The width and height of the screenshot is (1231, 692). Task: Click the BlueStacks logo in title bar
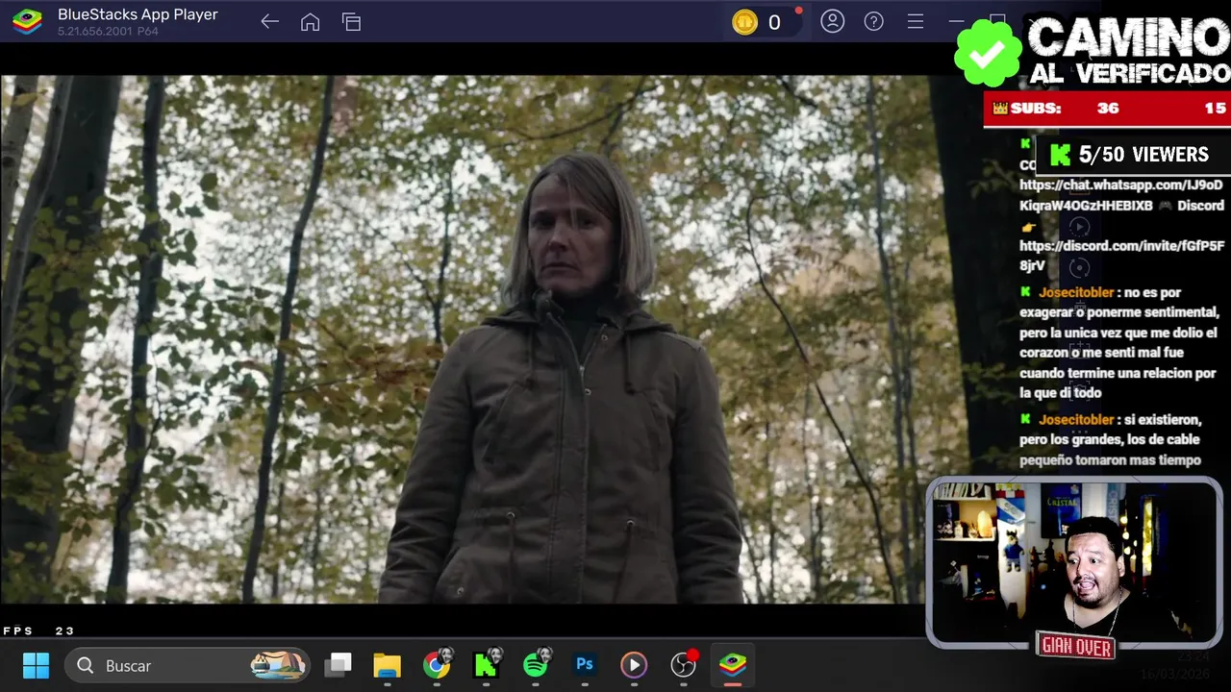27,21
